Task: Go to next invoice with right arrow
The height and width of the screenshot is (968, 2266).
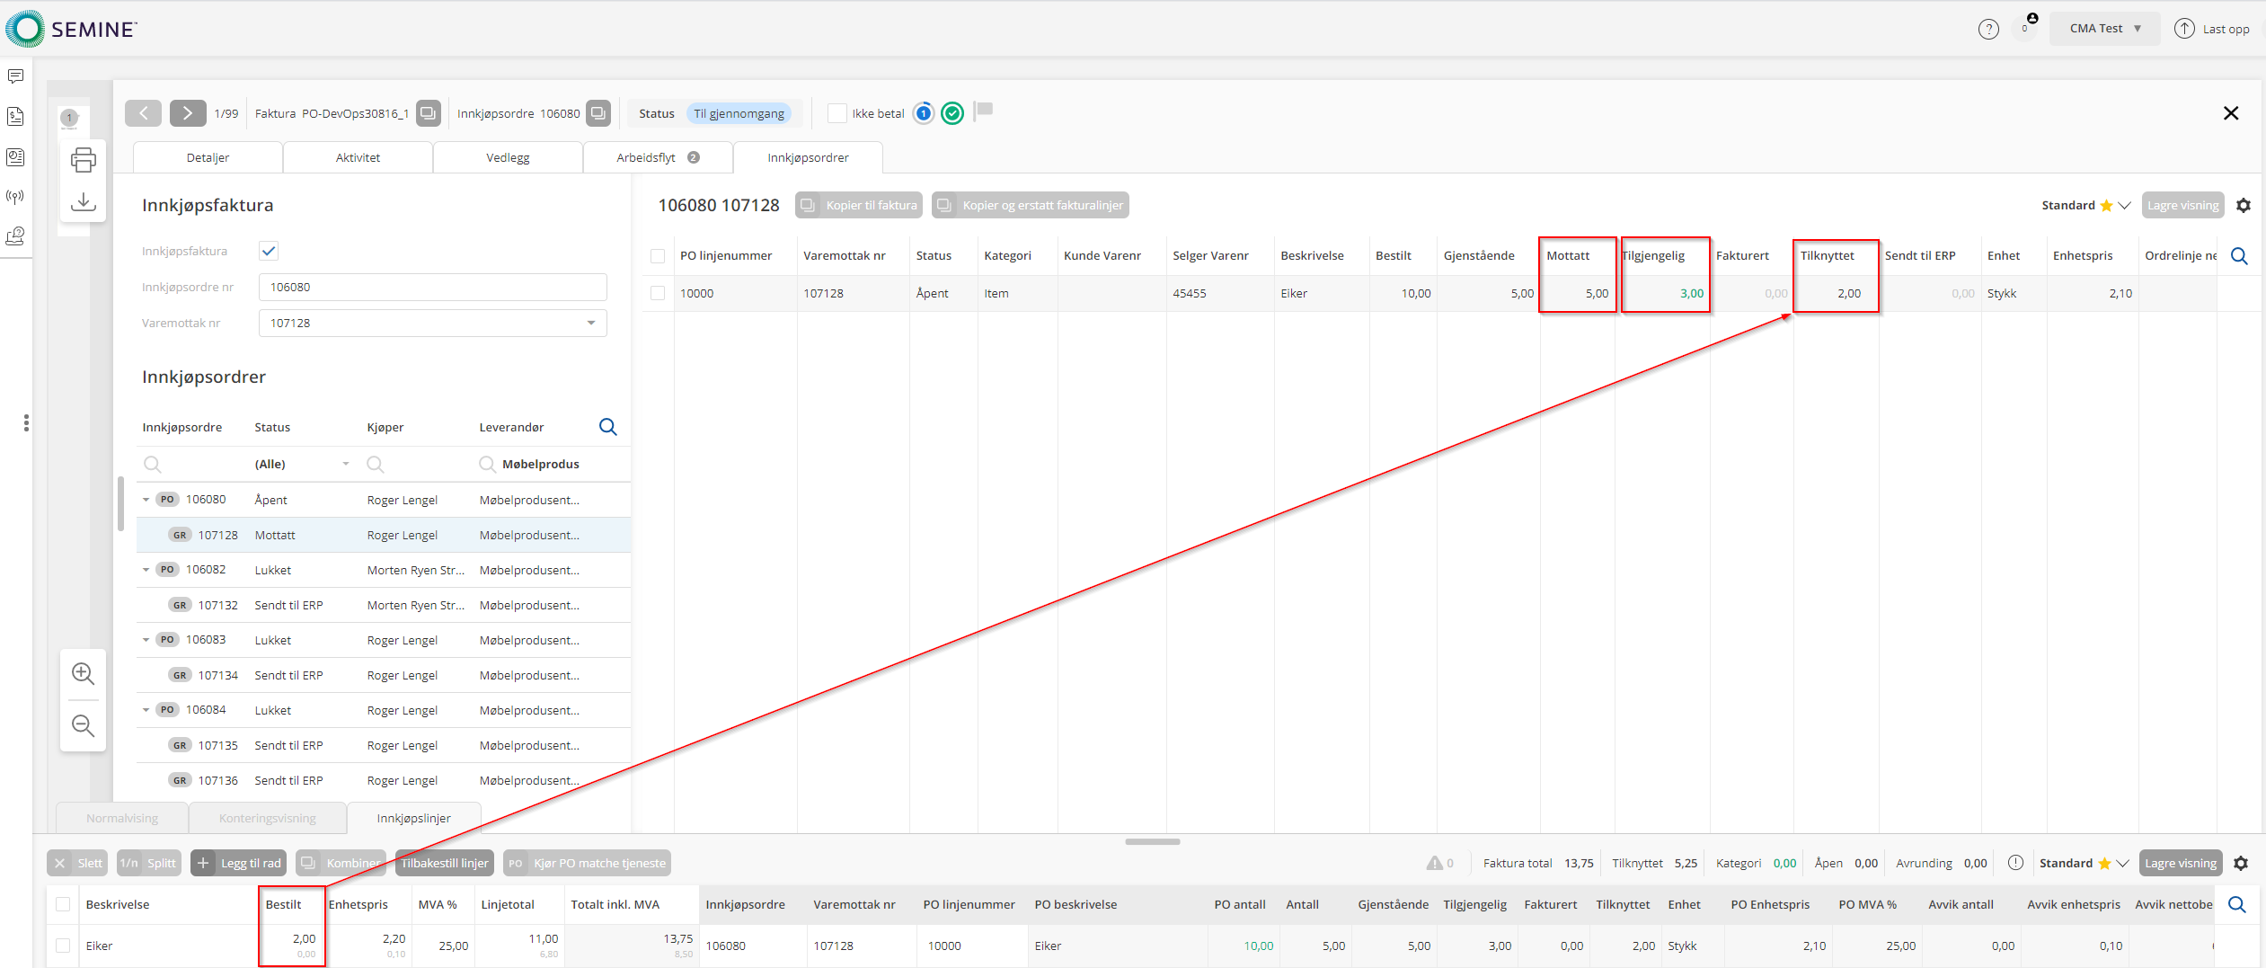Action: tap(187, 113)
